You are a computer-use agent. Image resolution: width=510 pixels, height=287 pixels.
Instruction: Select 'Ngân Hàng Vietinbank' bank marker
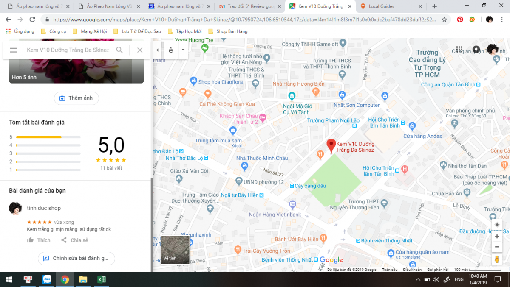tap(292, 204)
